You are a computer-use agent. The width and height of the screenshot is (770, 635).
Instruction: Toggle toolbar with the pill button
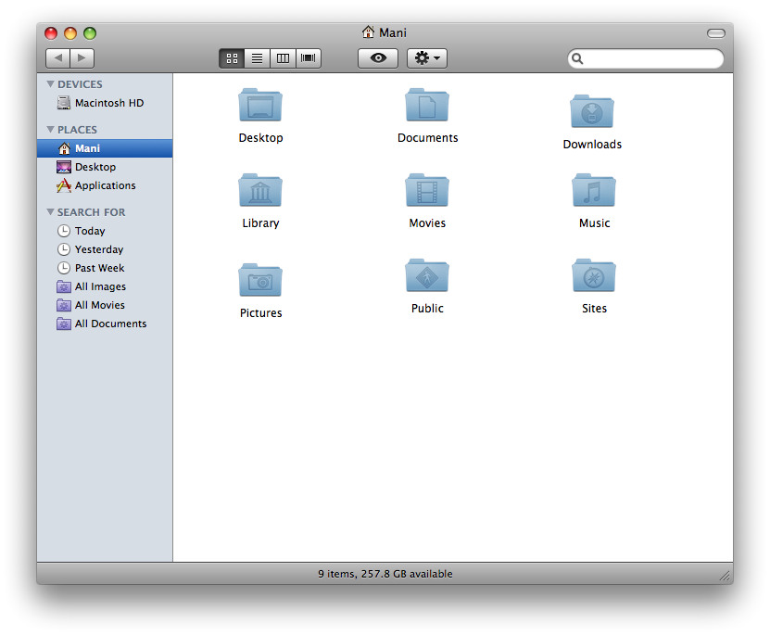(x=716, y=32)
